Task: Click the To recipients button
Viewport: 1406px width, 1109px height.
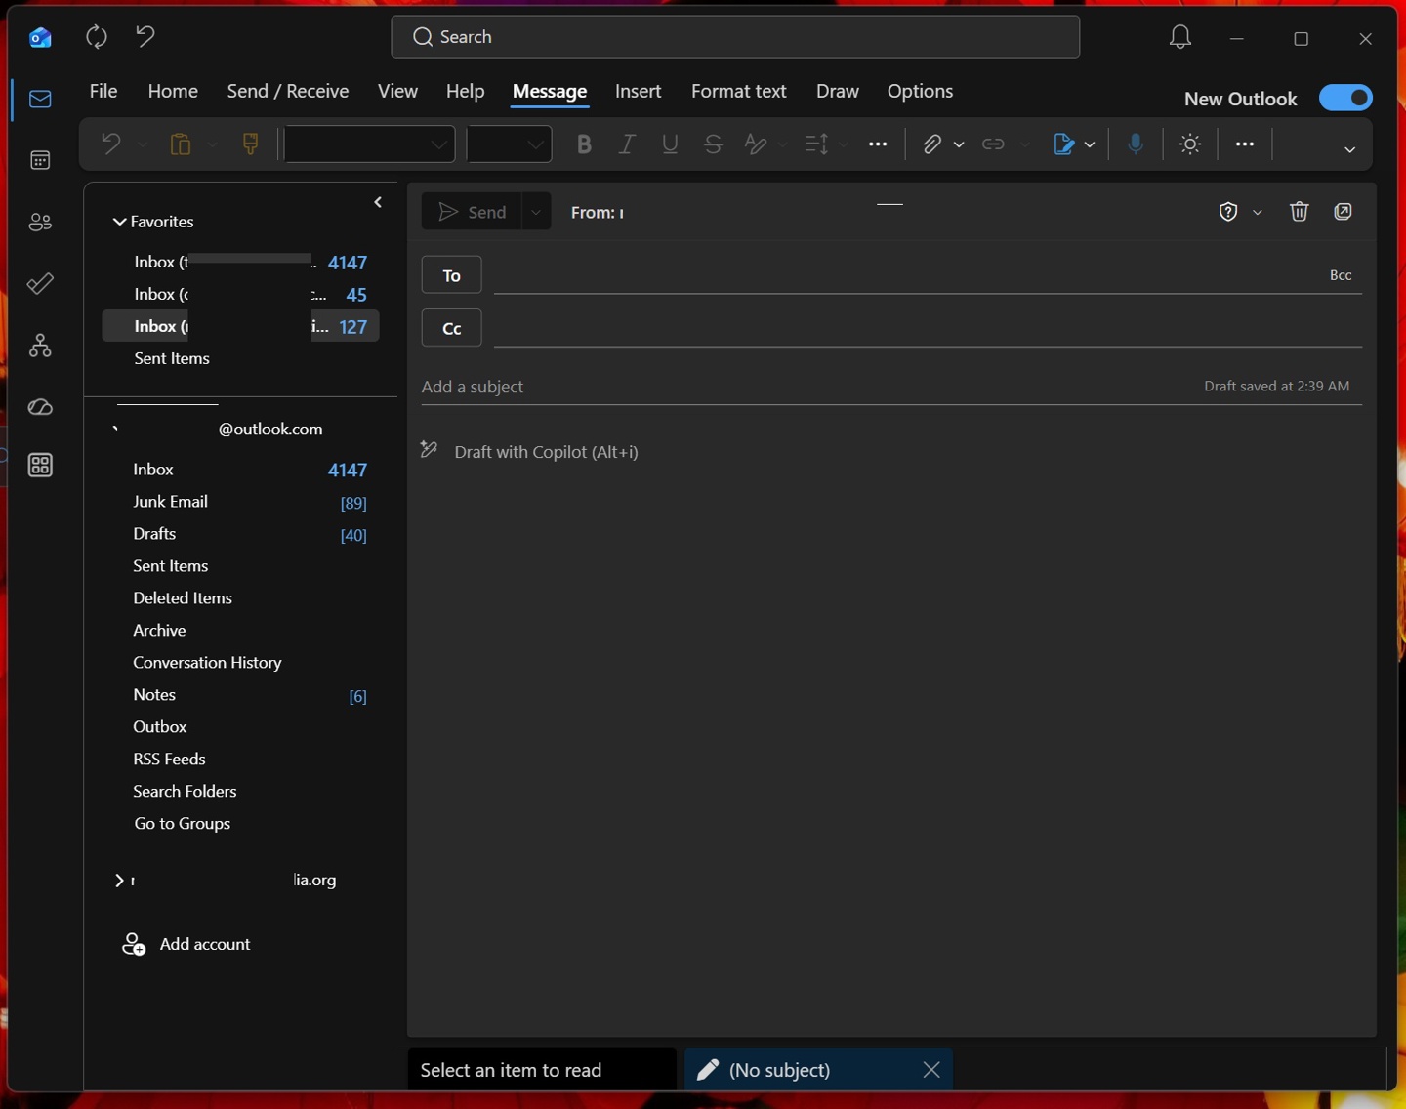Action: (x=451, y=275)
